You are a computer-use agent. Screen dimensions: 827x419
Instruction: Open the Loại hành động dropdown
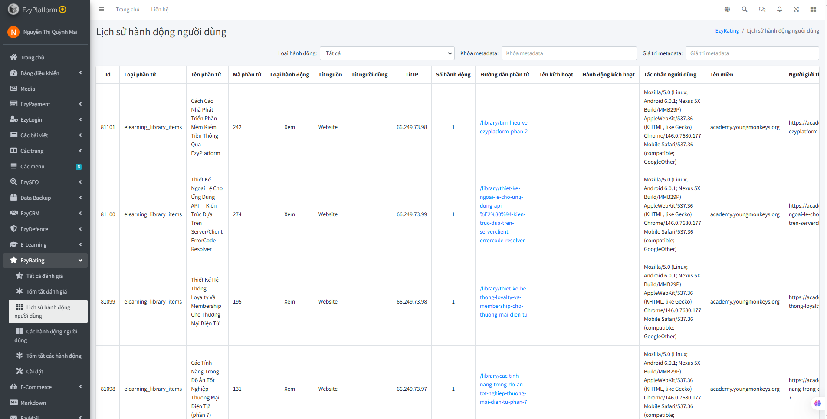(x=387, y=53)
